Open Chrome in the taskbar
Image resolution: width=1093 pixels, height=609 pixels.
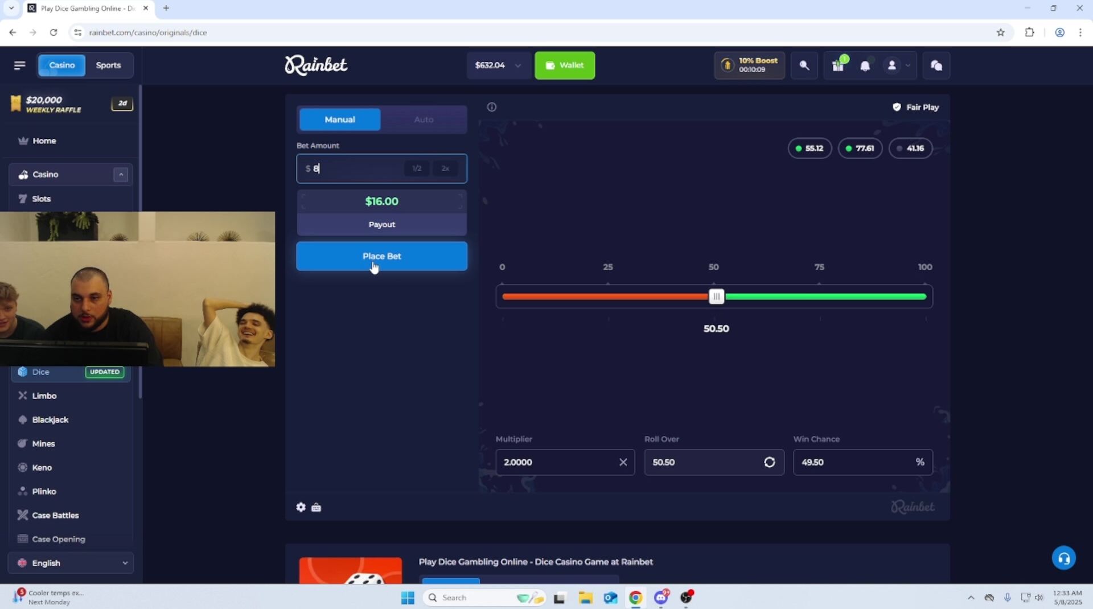635,598
